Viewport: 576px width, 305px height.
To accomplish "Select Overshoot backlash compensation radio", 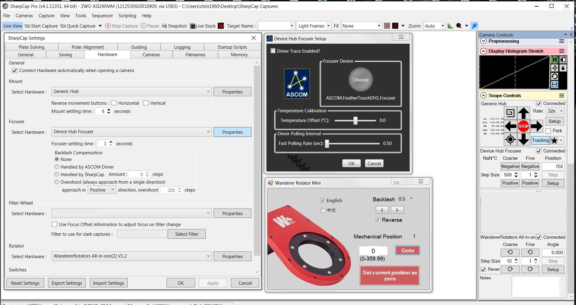I will (x=57, y=182).
